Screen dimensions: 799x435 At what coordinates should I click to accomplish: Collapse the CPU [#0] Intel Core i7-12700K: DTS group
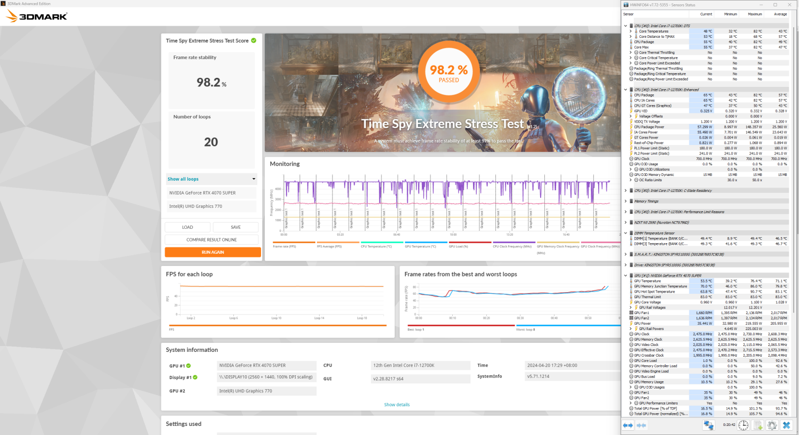[625, 26]
